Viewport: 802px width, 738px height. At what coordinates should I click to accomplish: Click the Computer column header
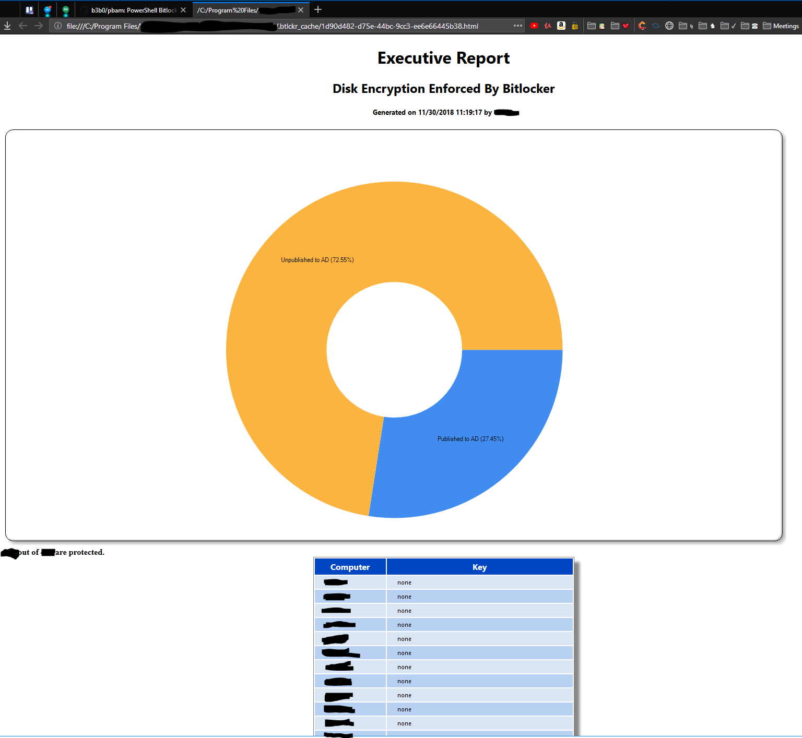pos(350,567)
